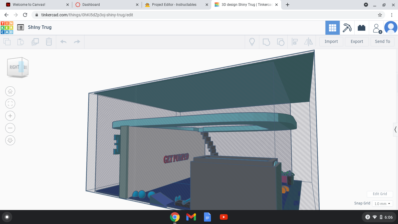Toggle perspective view with the cube icon
Viewport: 398px width, 224px height.
pos(10,140)
